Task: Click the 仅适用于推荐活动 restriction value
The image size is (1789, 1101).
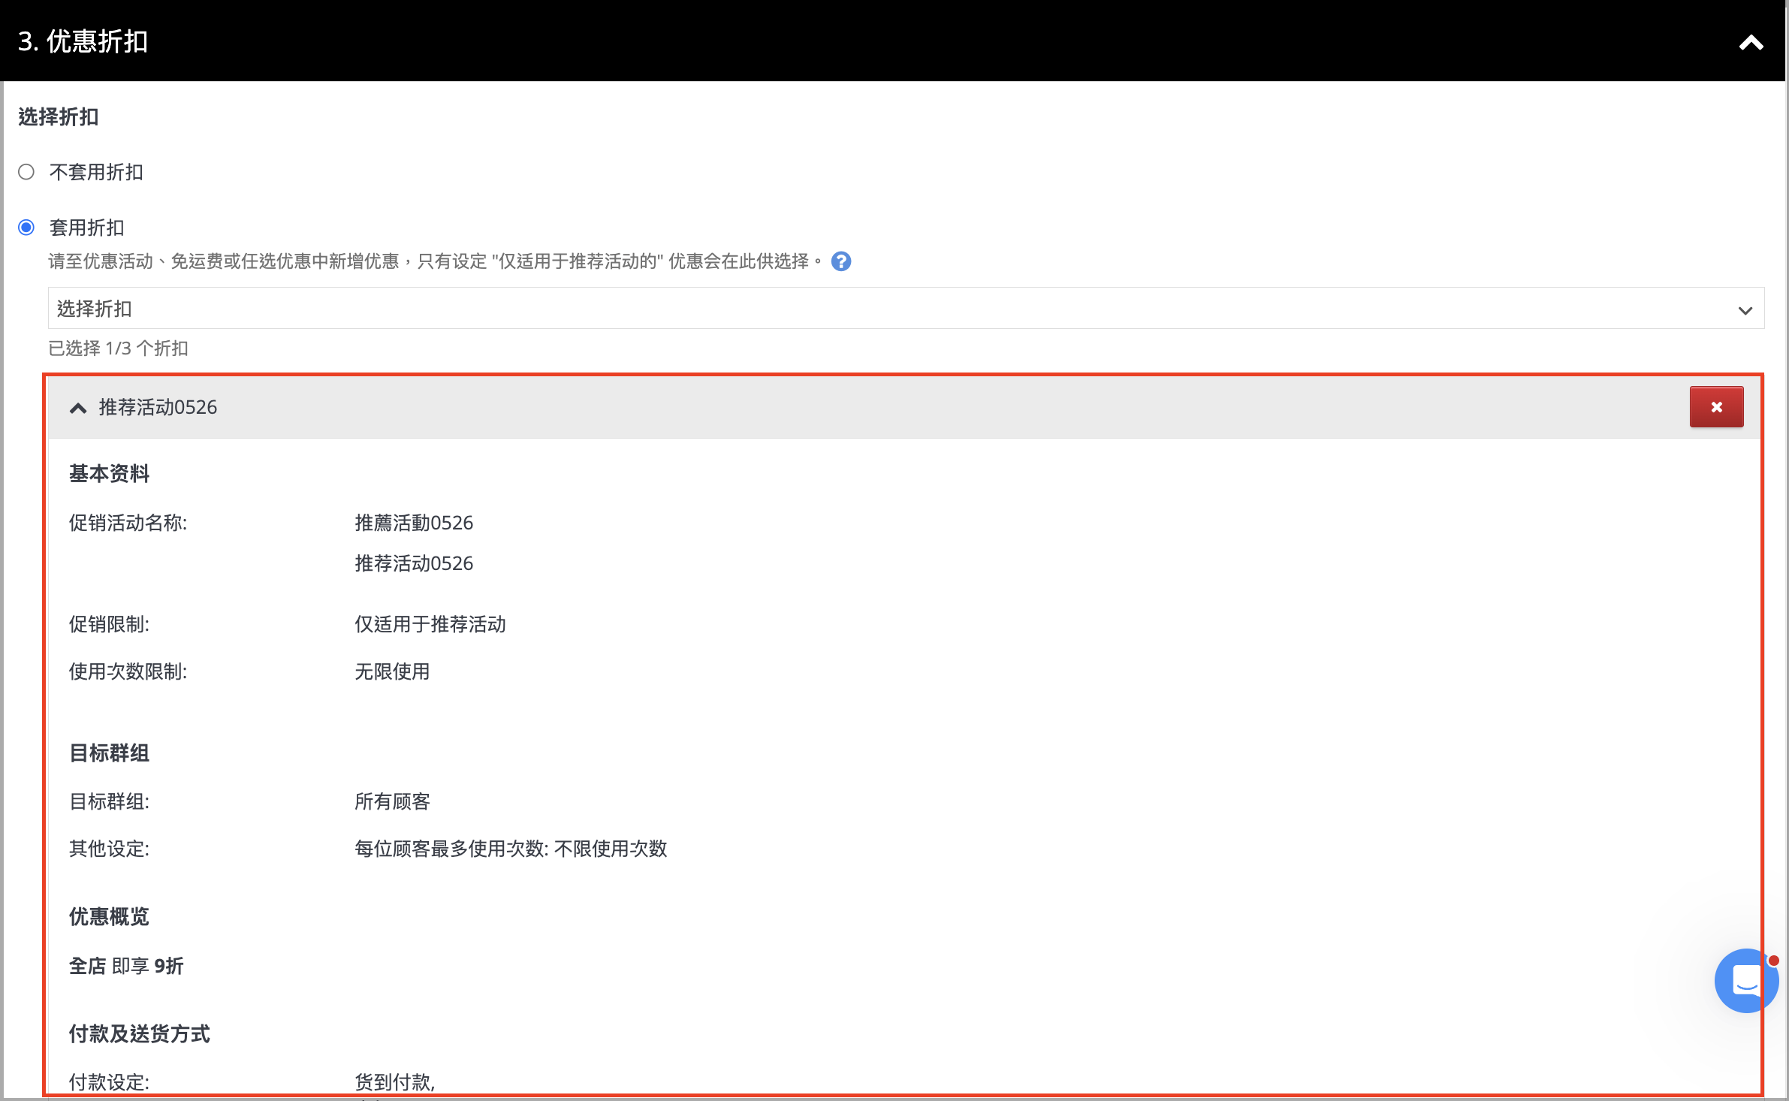Action: [430, 624]
